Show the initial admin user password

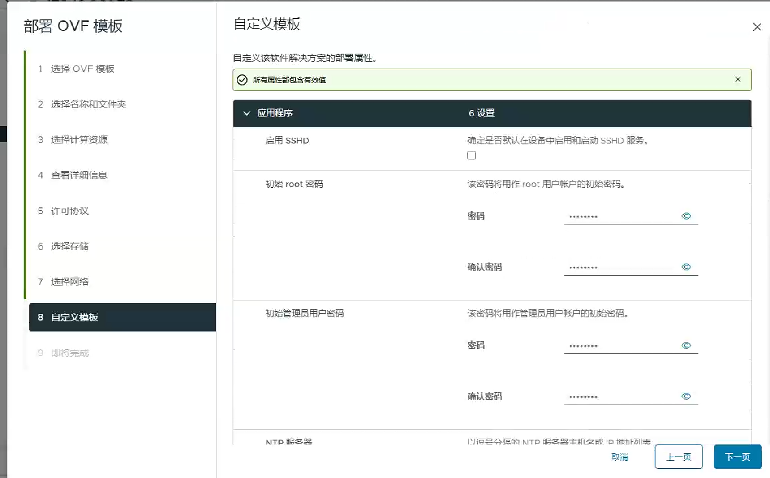(x=686, y=345)
